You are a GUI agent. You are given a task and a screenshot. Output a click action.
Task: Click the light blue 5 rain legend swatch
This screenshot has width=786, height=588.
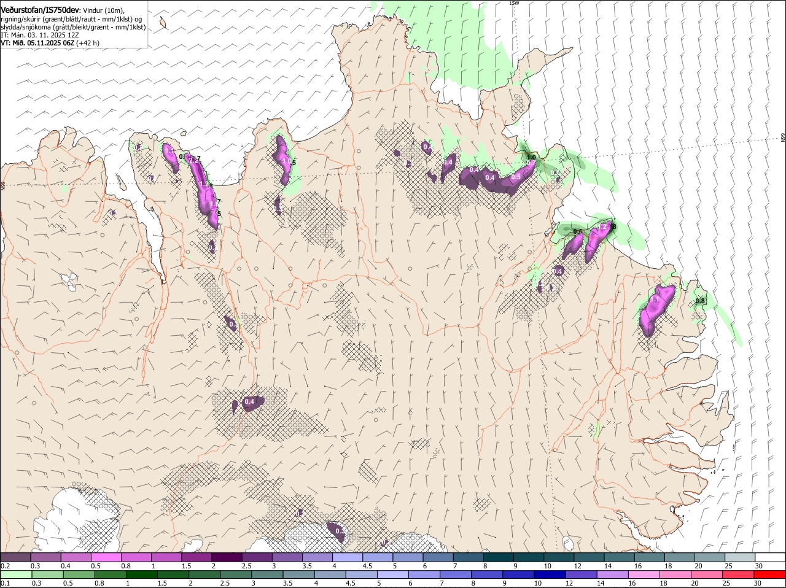[x=393, y=575]
